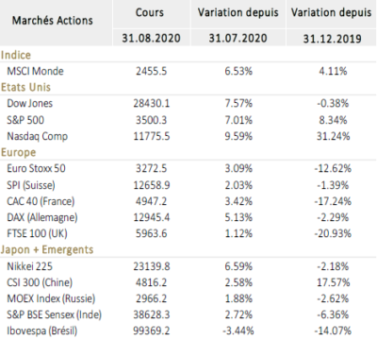
Task: Select the Indice section label
Action: coord(16,55)
